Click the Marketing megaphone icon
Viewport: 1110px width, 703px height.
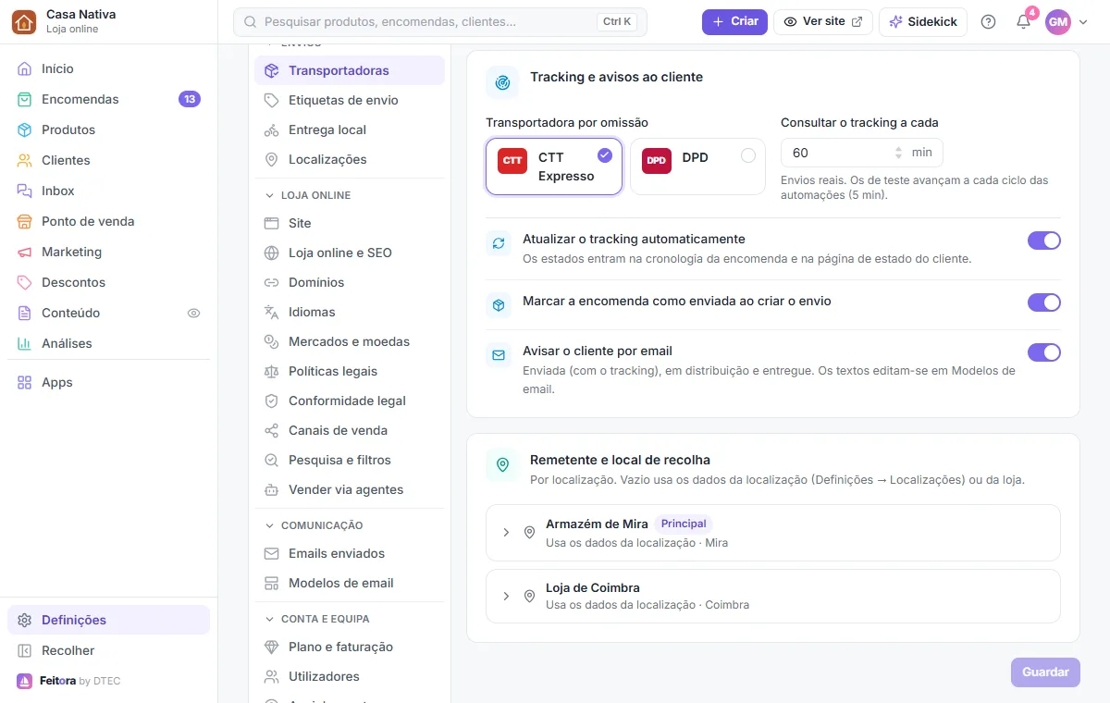pos(25,252)
